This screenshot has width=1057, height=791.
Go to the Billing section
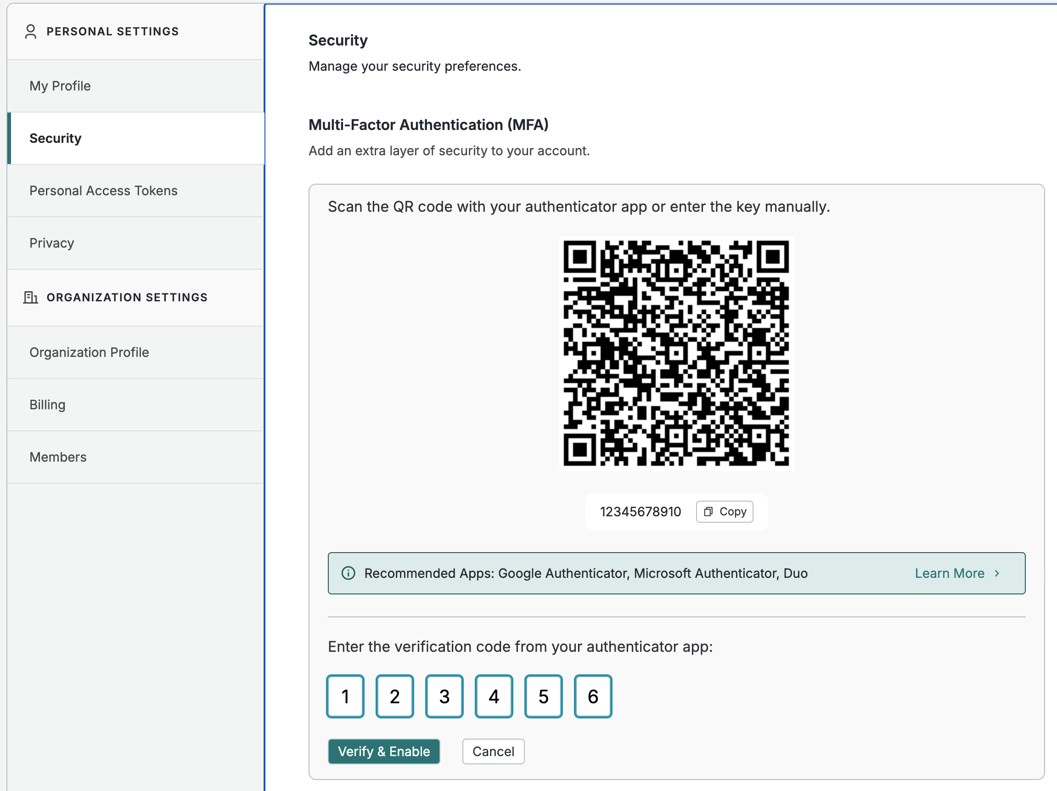pyautogui.click(x=47, y=405)
